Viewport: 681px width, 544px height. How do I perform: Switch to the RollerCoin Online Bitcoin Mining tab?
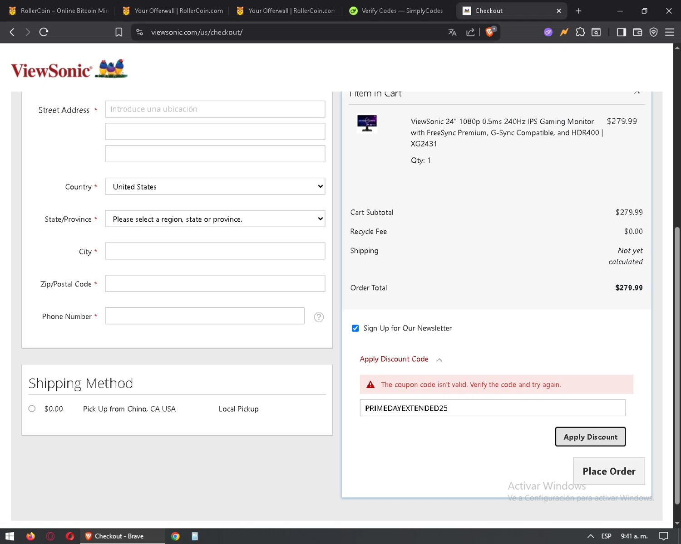point(58,11)
